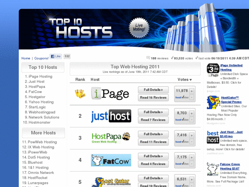Go to the Home link
This screenshot has width=249, height=187.
point(26,58)
